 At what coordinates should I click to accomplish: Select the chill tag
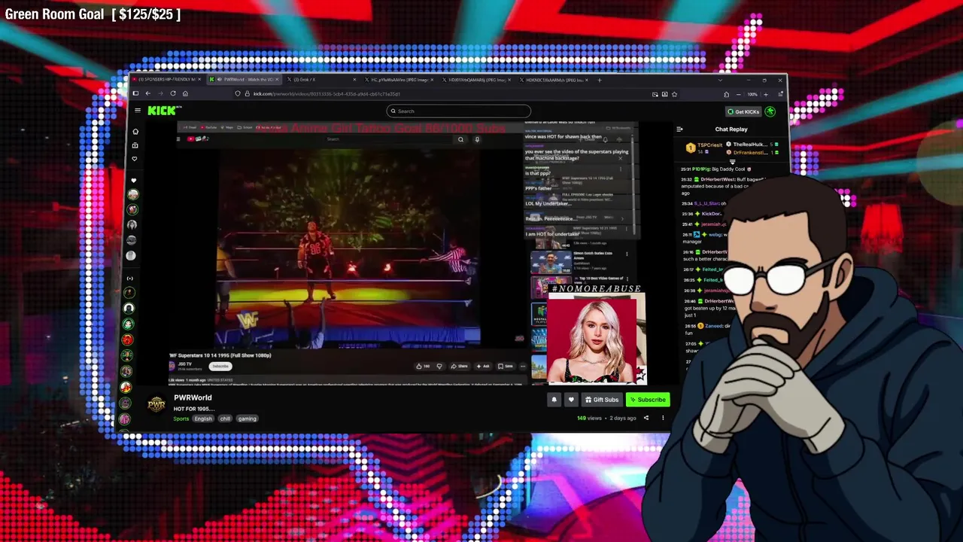(x=225, y=419)
